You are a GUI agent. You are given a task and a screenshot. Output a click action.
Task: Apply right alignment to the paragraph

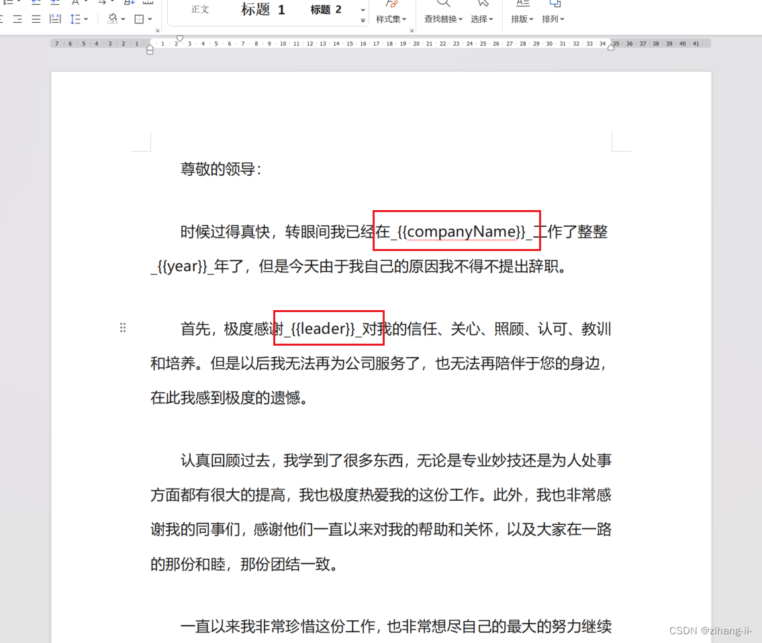[17, 19]
